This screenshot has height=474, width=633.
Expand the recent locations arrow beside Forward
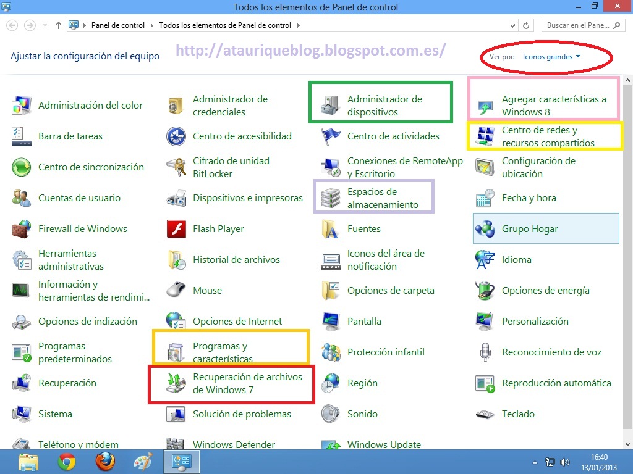45,25
